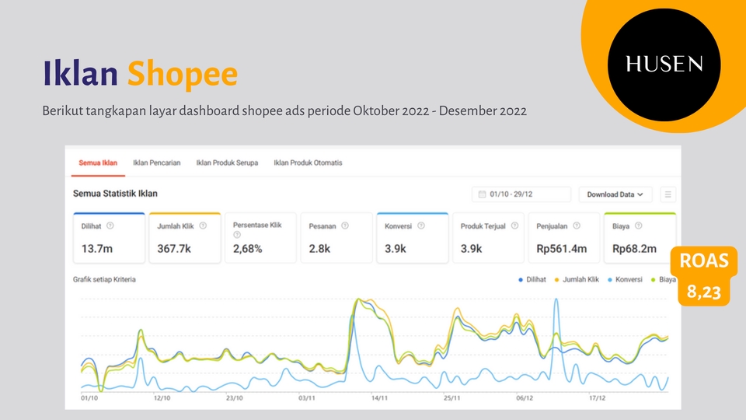
Task: Click the 25/11 x-axis date label
Action: coord(452,398)
